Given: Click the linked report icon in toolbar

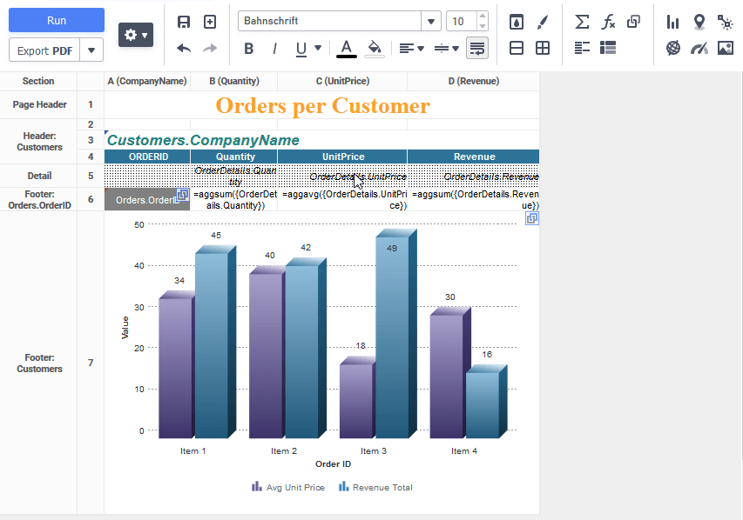Looking at the screenshot, I should pos(633,22).
